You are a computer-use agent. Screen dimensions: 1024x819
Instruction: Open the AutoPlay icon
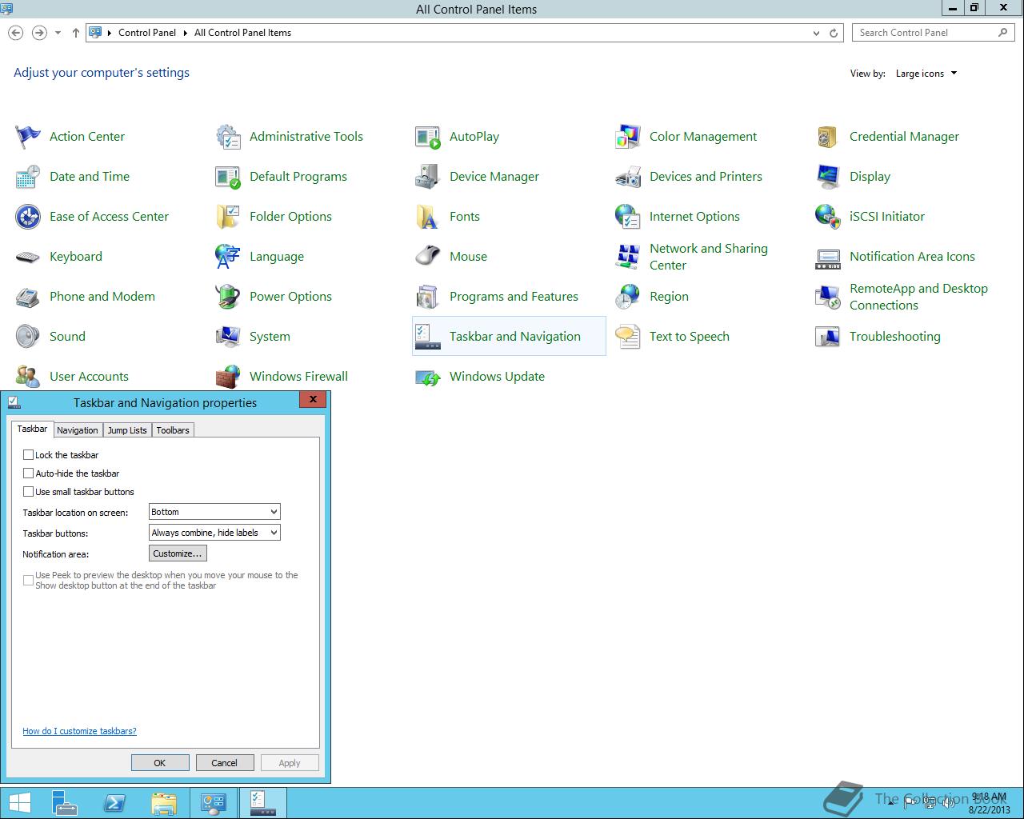click(428, 137)
